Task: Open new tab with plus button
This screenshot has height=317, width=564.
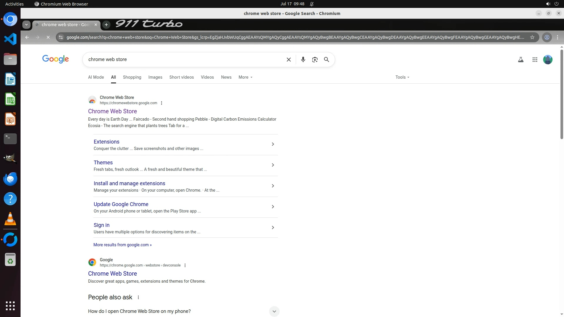Action: click(x=106, y=25)
